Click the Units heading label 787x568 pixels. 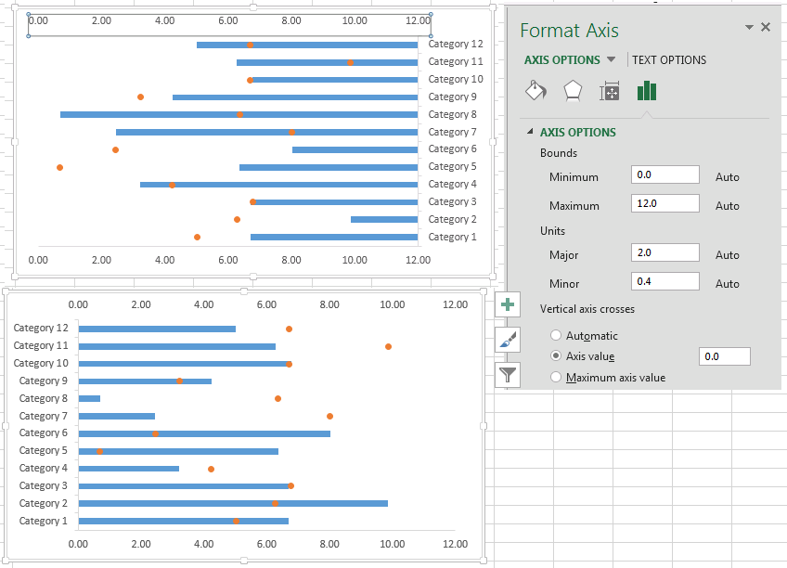552,231
